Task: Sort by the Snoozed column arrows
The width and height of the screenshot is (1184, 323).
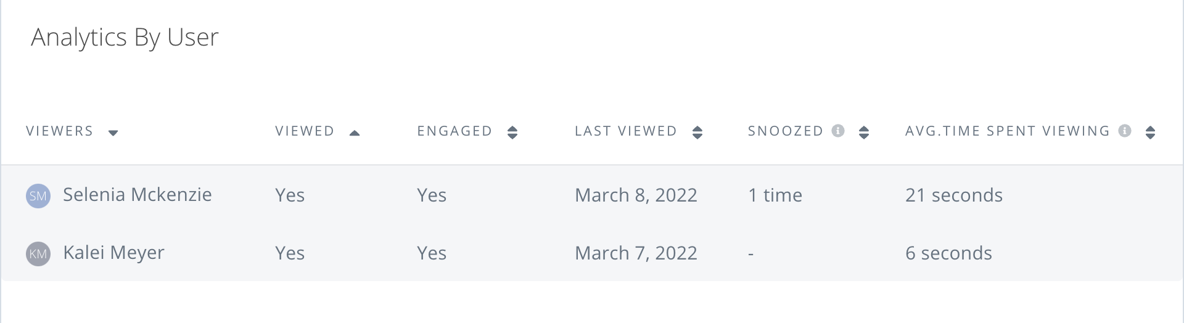Action: pyautogui.click(x=864, y=133)
